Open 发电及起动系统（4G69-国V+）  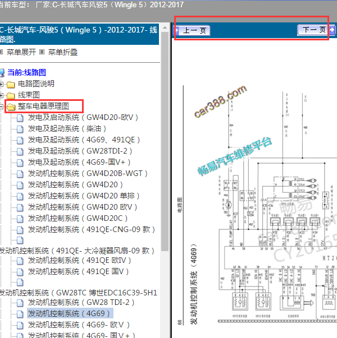point(79,163)
